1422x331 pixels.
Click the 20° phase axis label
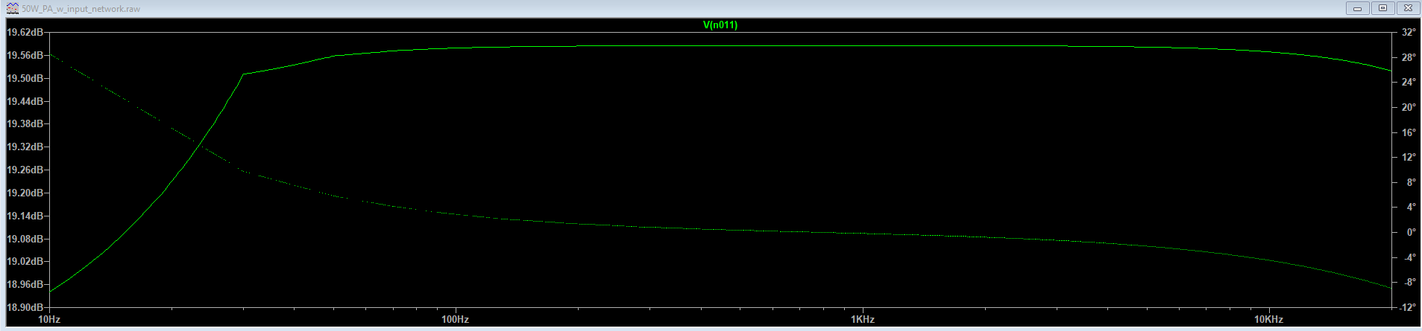pos(1409,107)
